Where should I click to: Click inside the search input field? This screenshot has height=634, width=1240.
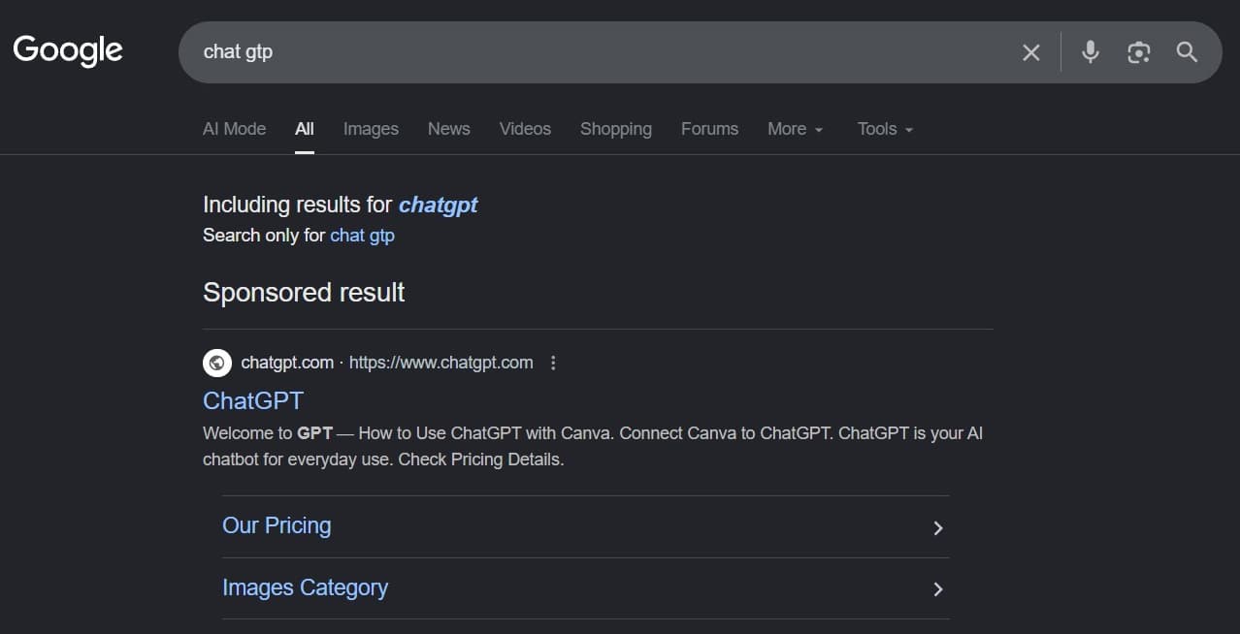coord(602,52)
